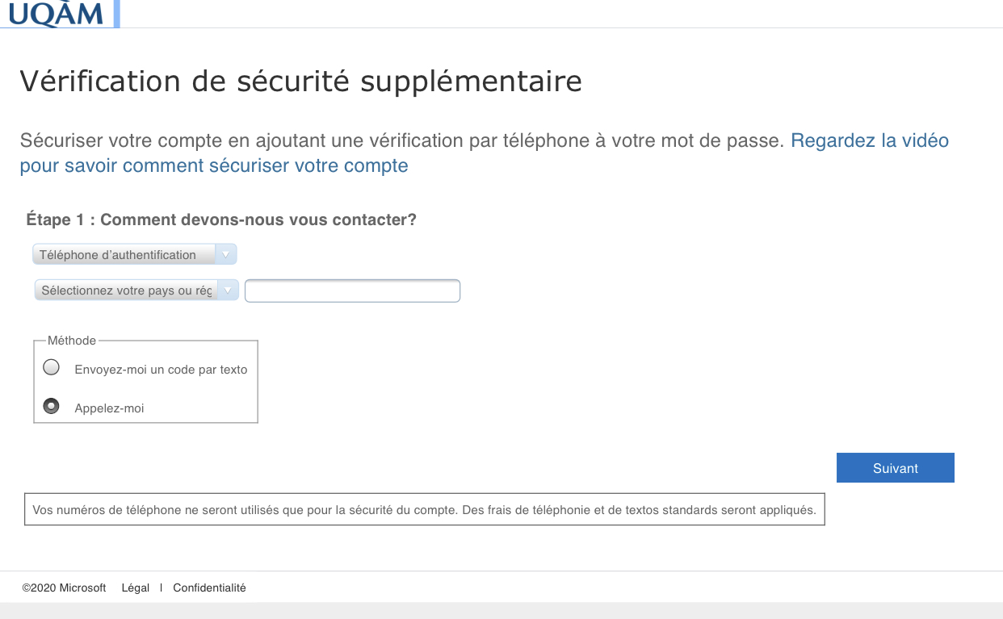Click the 'Étape 1' contact question heading

[x=221, y=220]
